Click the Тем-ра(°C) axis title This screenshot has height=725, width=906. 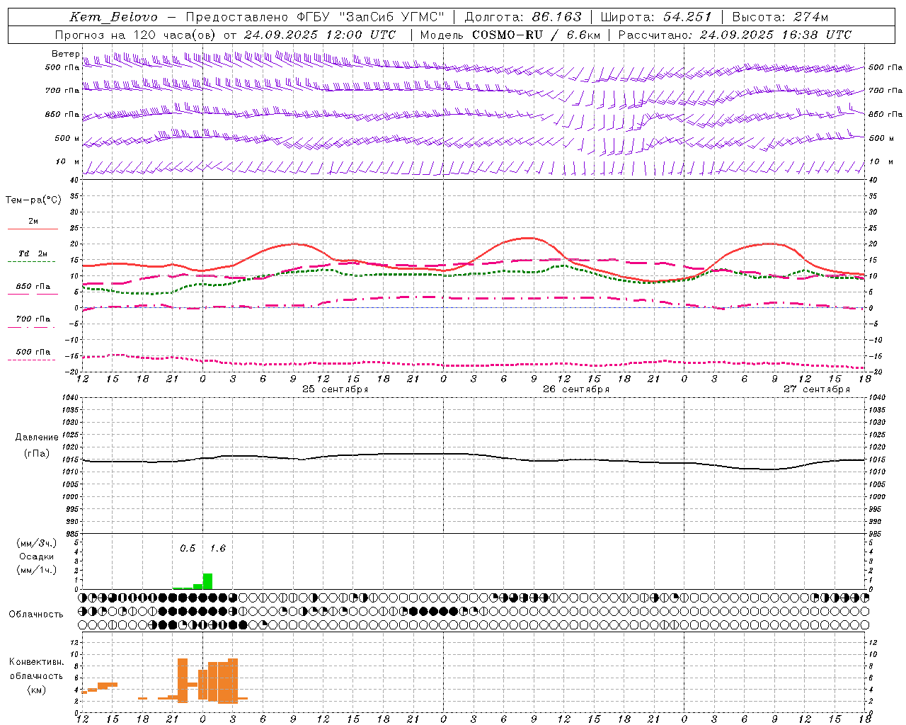click(33, 200)
